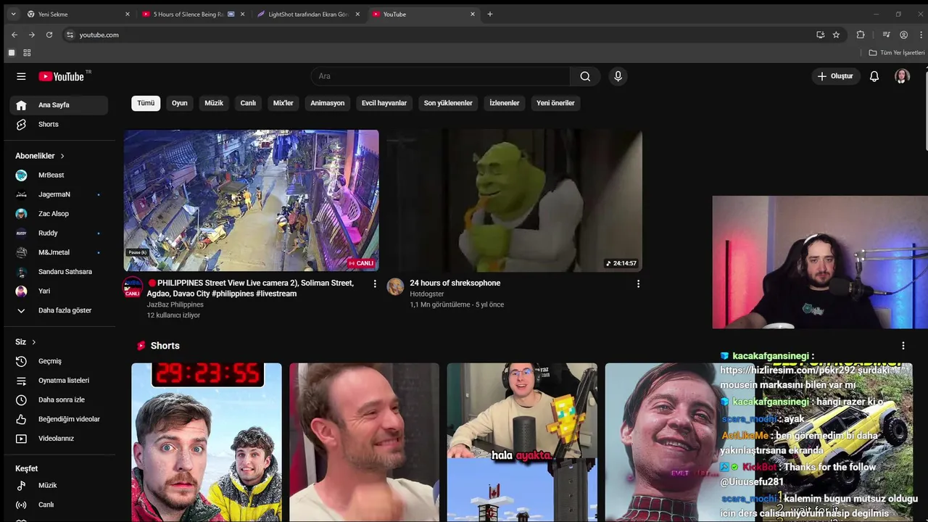The width and height of the screenshot is (928, 522).
Task: Click the browser back arrow
Action: (x=14, y=35)
